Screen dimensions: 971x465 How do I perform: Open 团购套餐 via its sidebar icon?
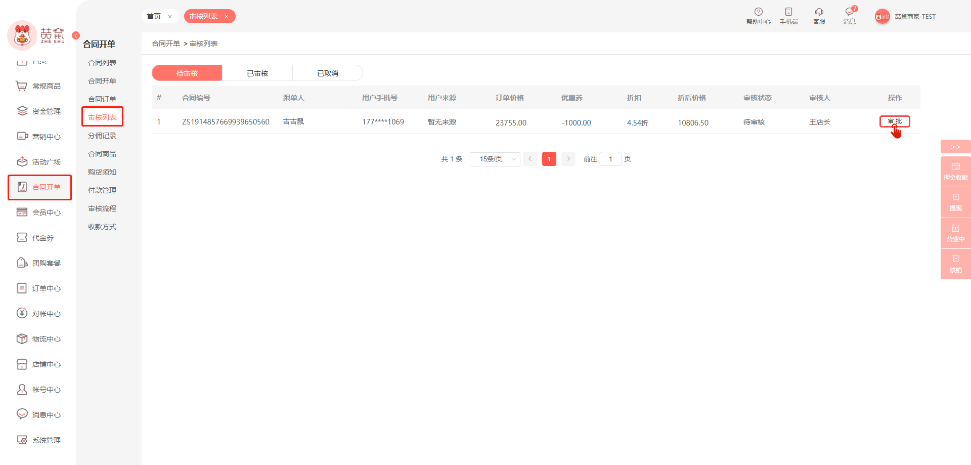click(x=22, y=263)
